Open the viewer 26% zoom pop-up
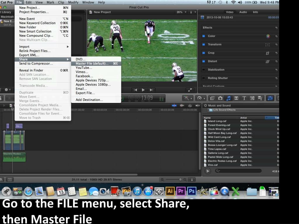 click(x=181, y=12)
